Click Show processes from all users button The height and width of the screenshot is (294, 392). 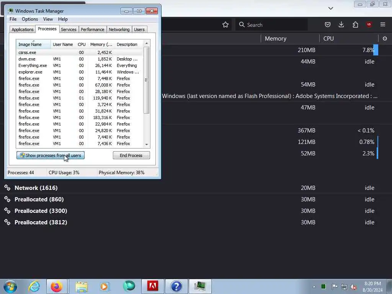click(x=51, y=155)
